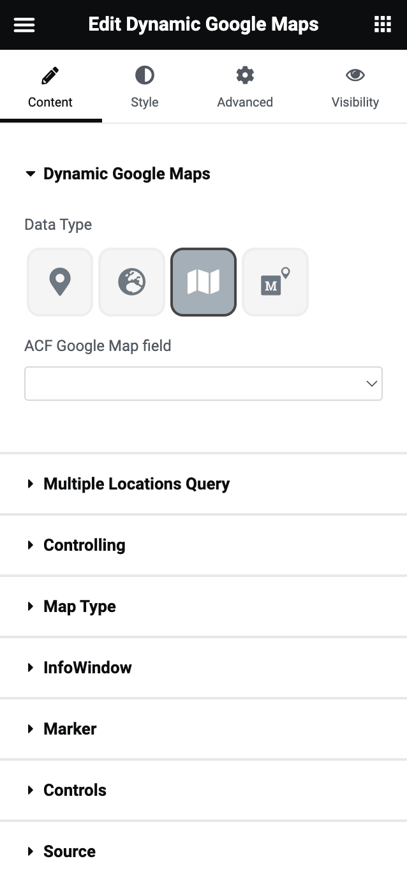Expand the Marker section
407x882 pixels.
70,729
